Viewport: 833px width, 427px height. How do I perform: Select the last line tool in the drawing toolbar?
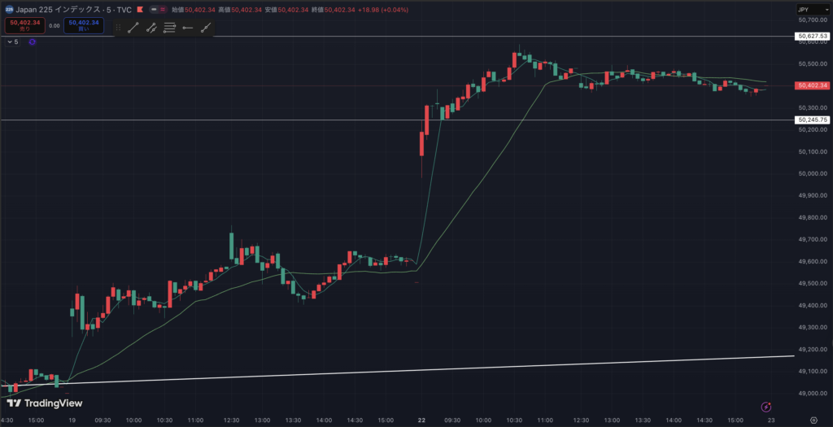(206, 28)
